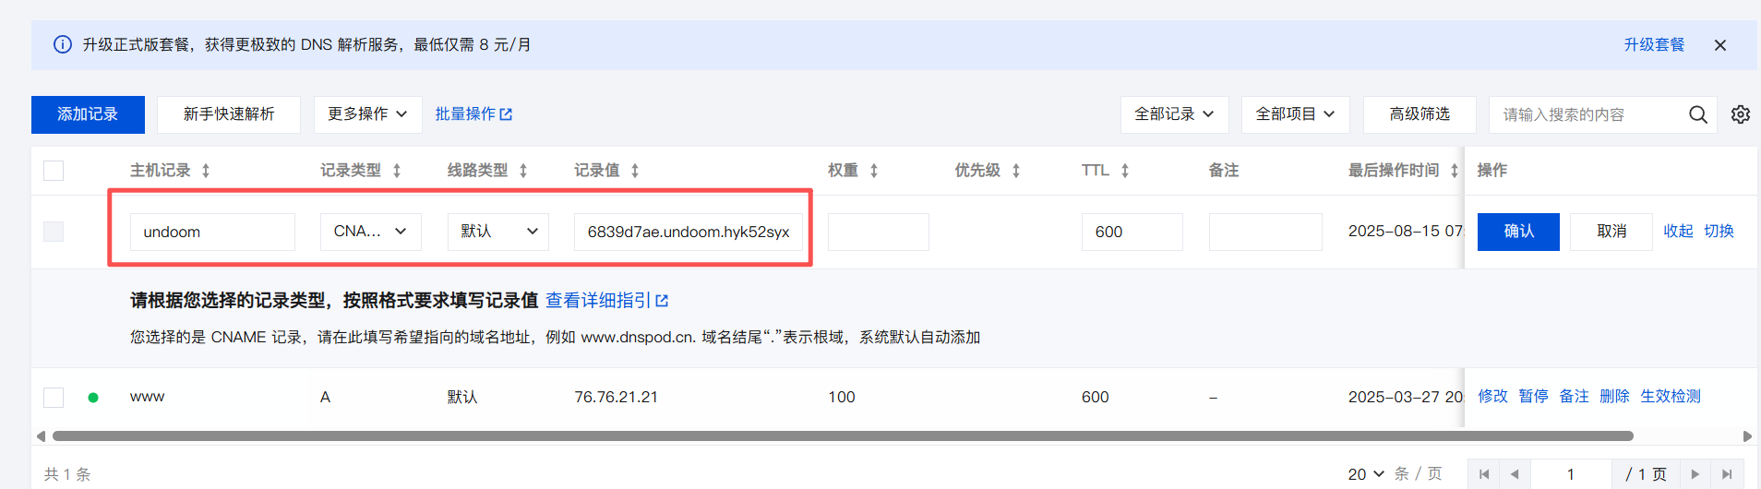Click the scrollbar left arrow
The height and width of the screenshot is (489, 1761).
[41, 435]
